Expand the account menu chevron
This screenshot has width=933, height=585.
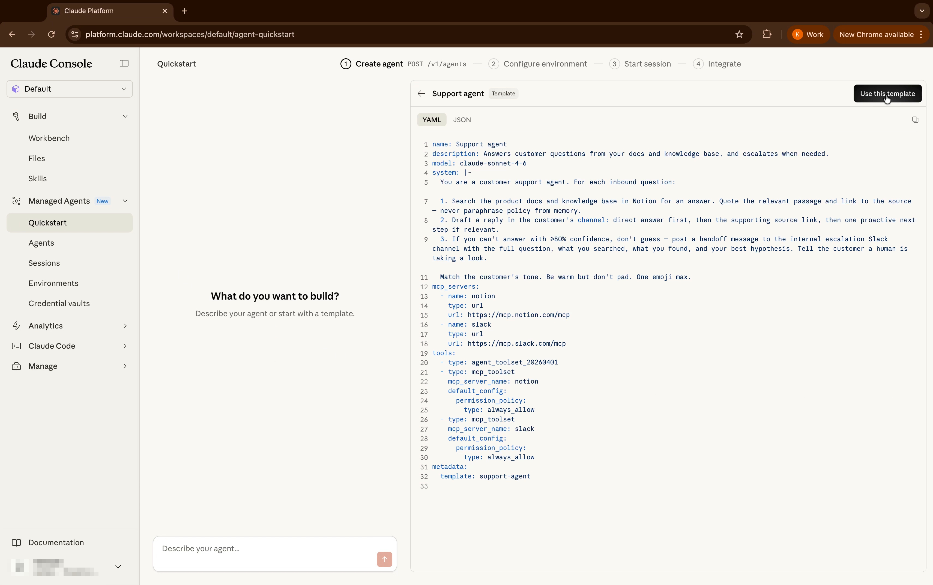[118, 566]
